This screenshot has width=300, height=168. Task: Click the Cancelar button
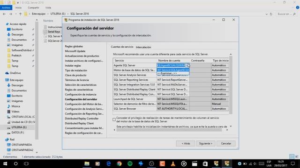(226, 143)
